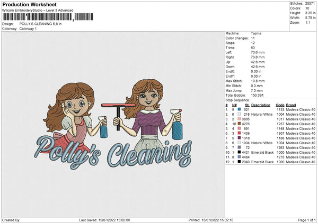The image size is (318, 224).
Task: Click the 'Description' column header
Action: tap(261, 105)
